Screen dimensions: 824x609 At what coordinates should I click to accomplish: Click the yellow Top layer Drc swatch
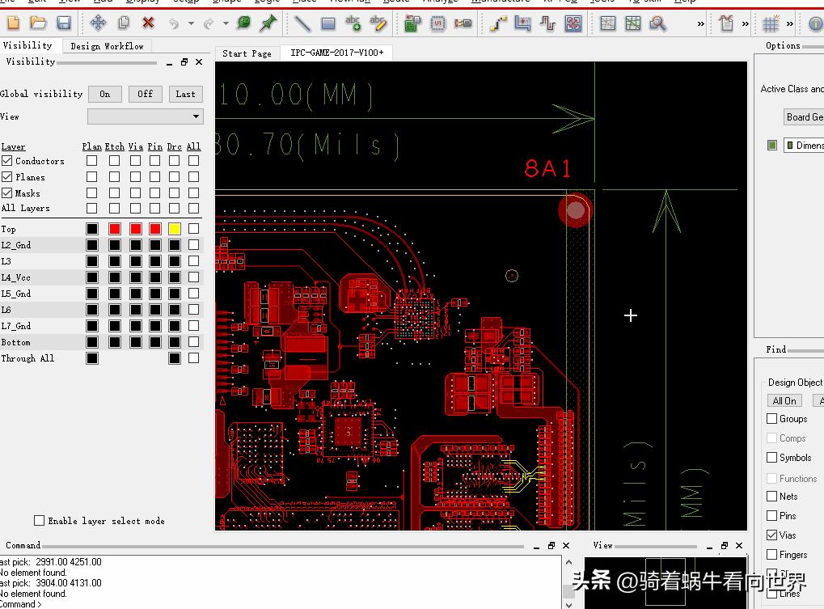coord(175,229)
